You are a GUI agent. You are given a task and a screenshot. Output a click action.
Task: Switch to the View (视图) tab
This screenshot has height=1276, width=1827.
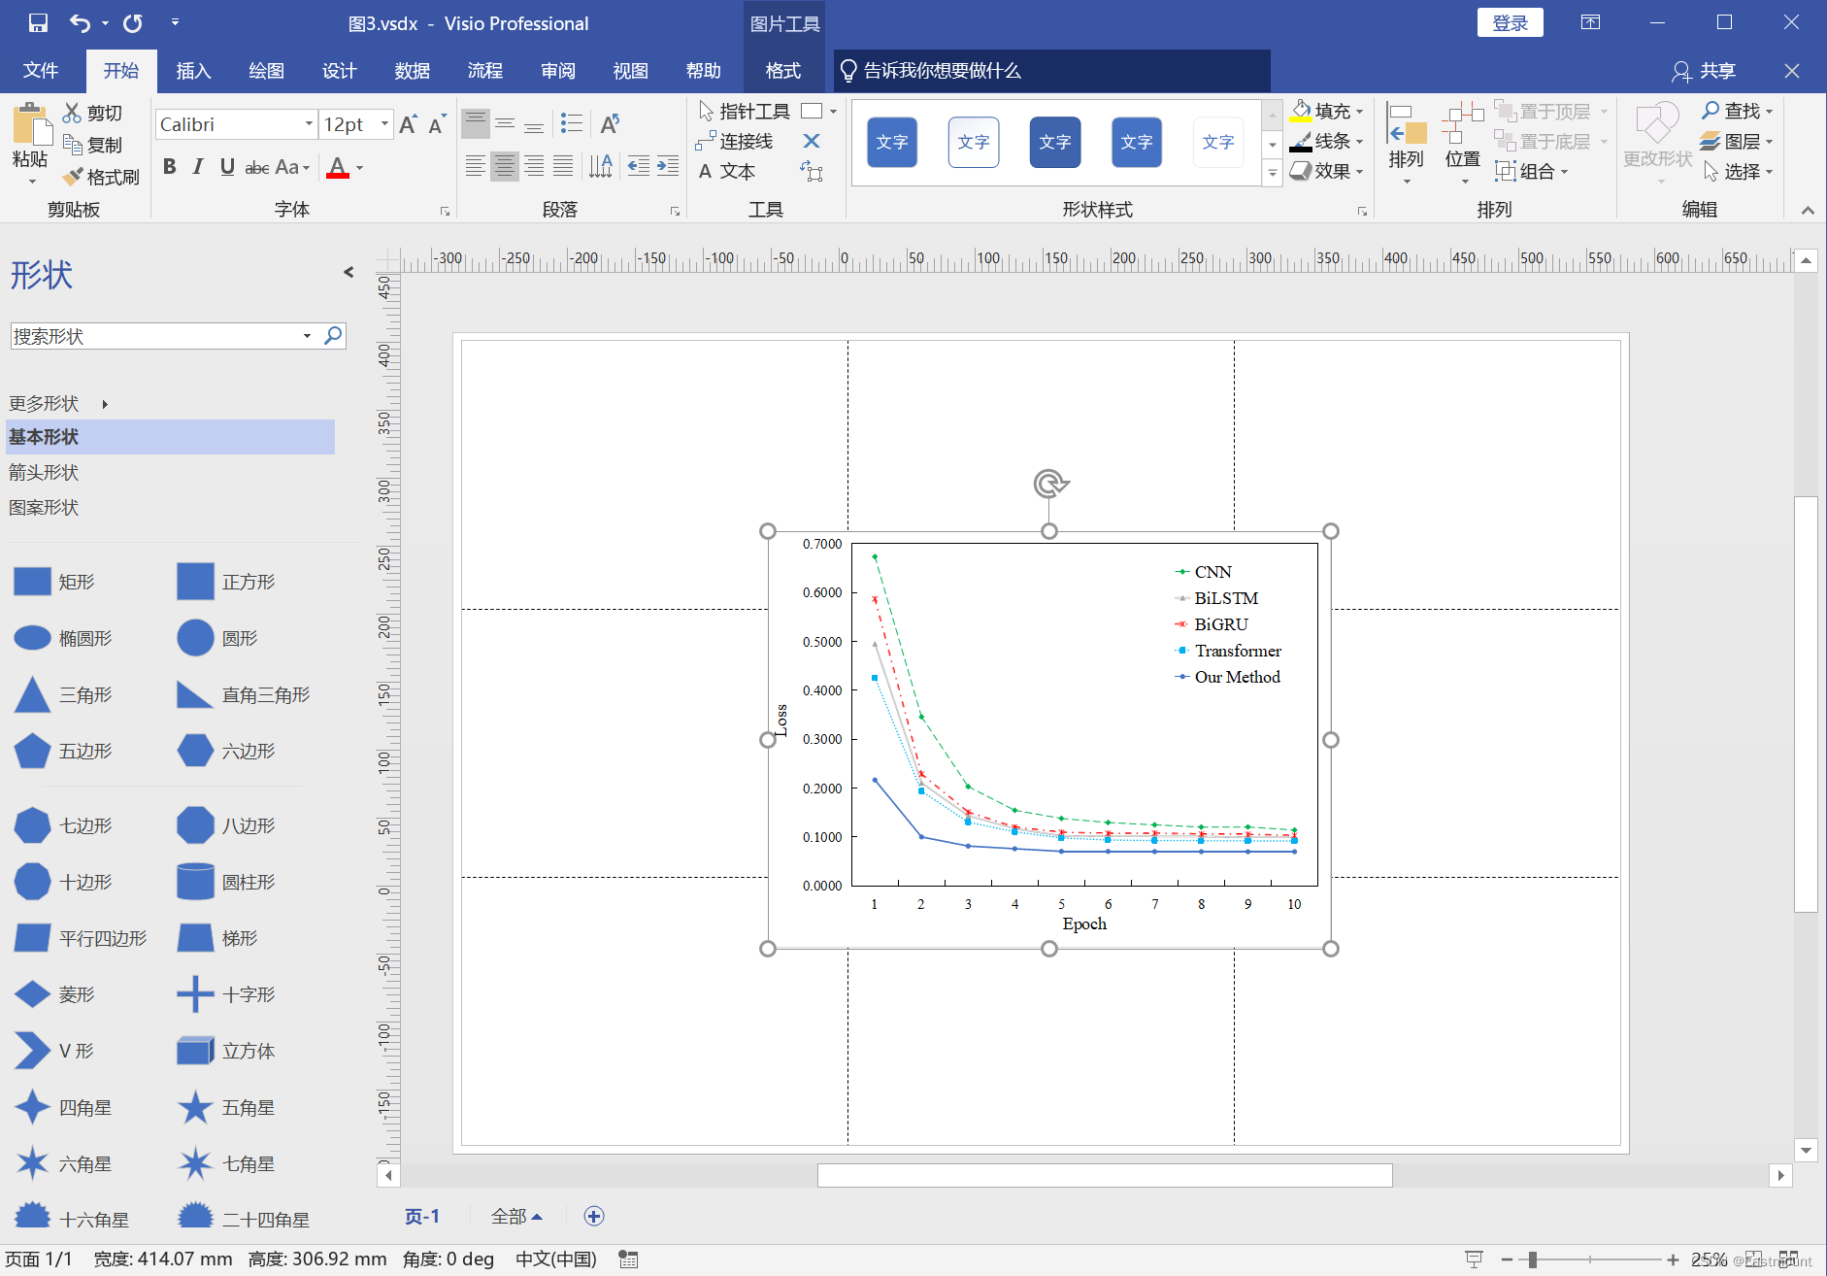point(630,71)
